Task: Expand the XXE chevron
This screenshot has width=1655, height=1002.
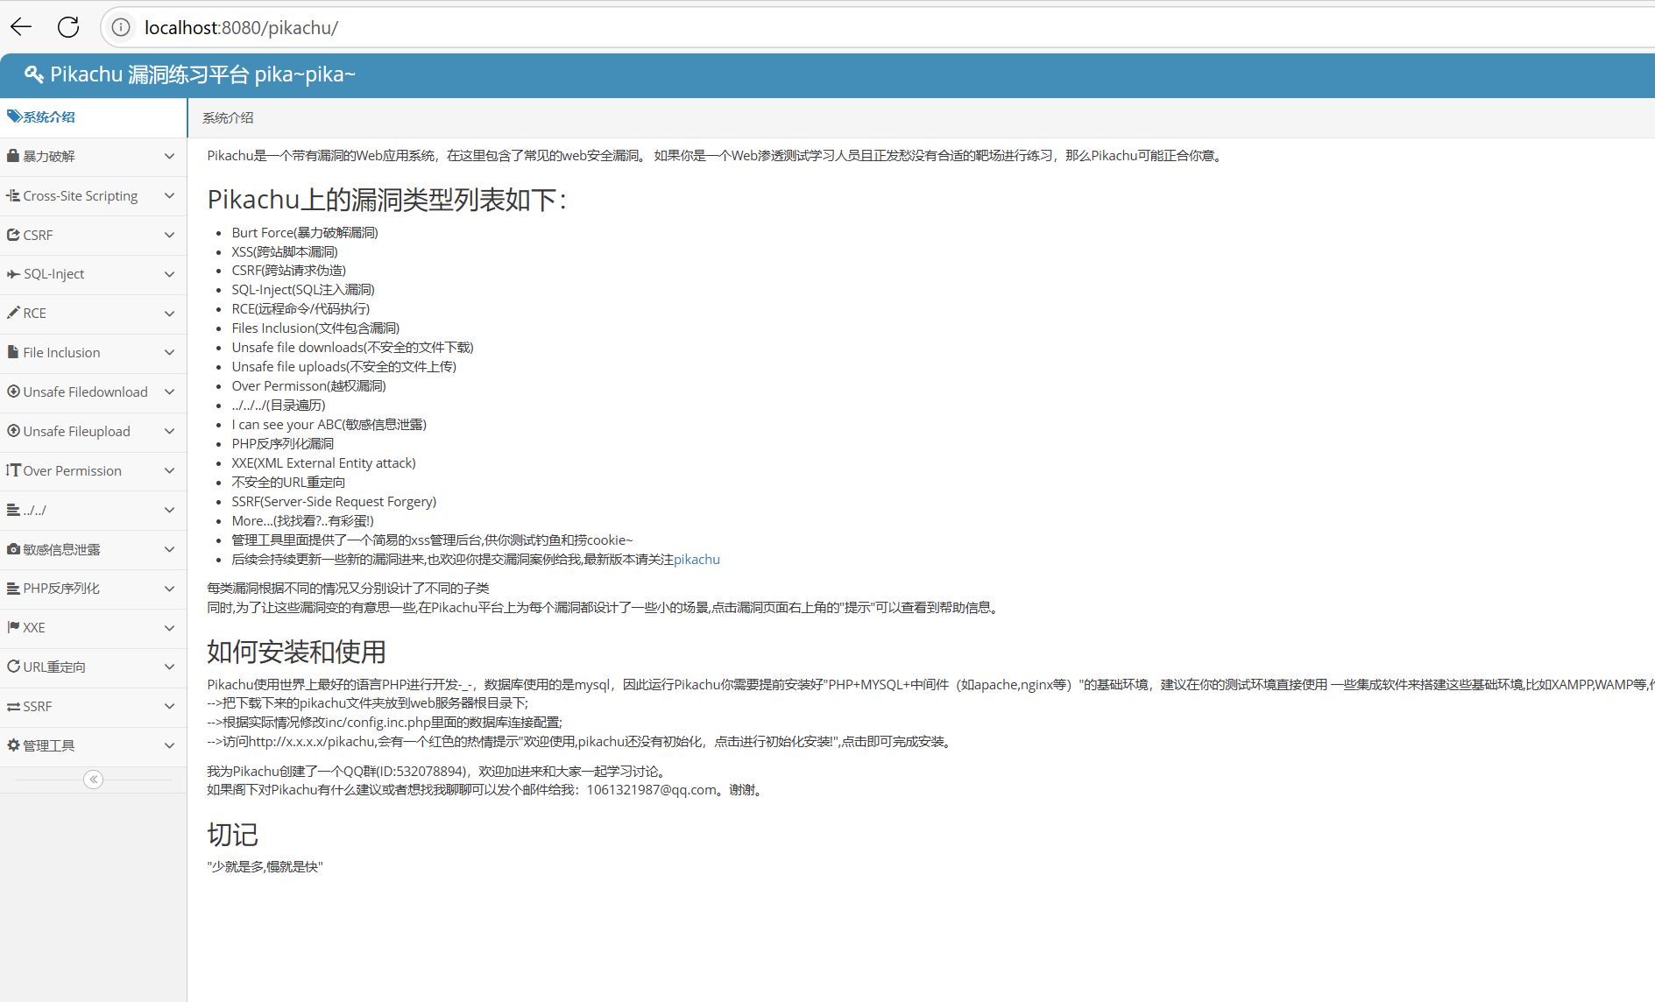Action: pyautogui.click(x=169, y=628)
